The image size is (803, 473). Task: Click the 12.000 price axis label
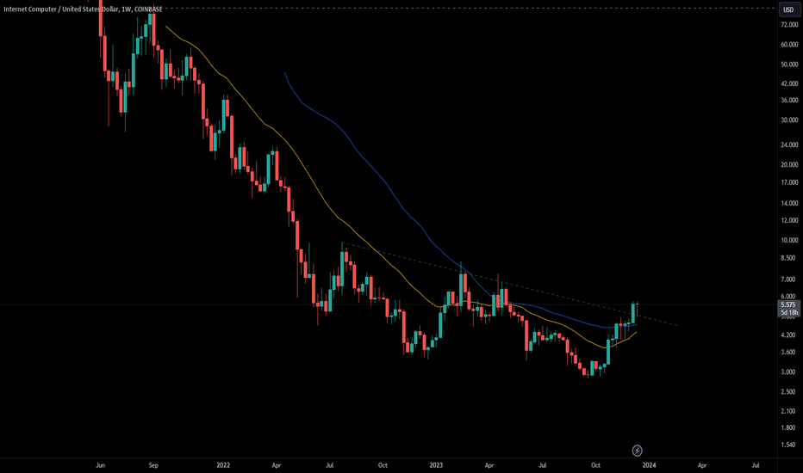(x=789, y=220)
